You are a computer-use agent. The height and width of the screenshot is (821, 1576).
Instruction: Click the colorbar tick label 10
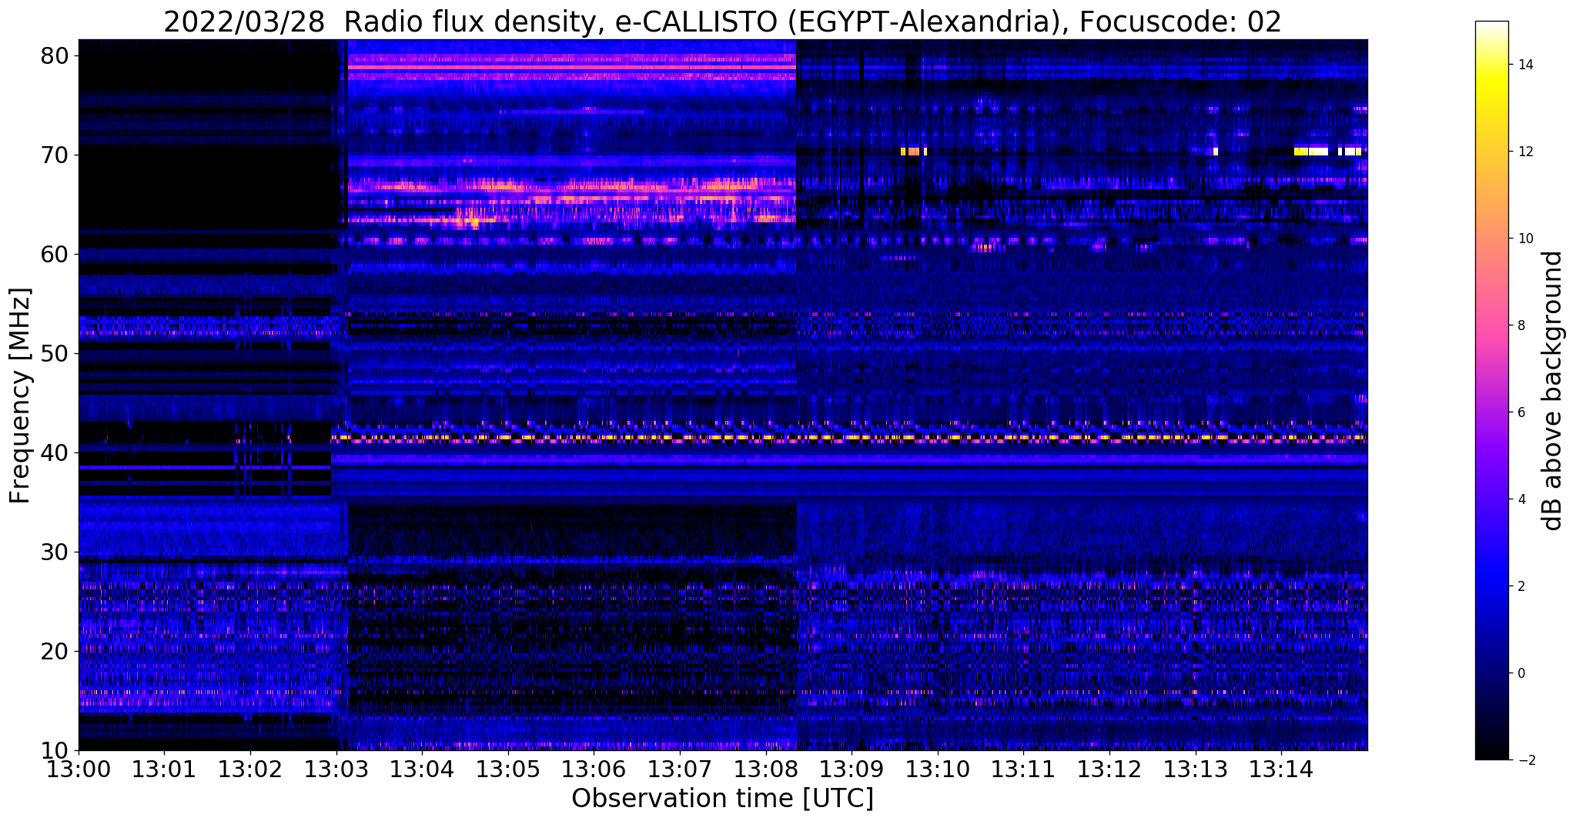[x=1524, y=239]
